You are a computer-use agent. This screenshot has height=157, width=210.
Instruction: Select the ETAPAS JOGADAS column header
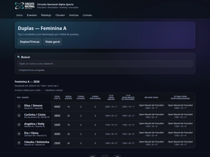click(x=81, y=97)
